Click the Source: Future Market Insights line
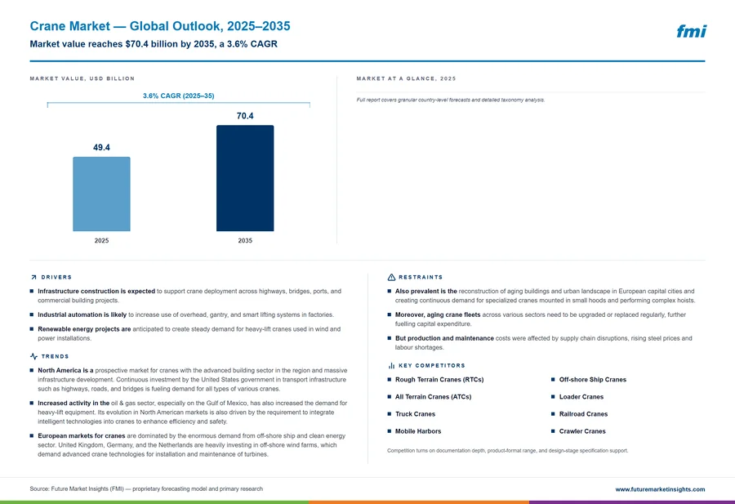This screenshot has height=504, width=735. 146,489
